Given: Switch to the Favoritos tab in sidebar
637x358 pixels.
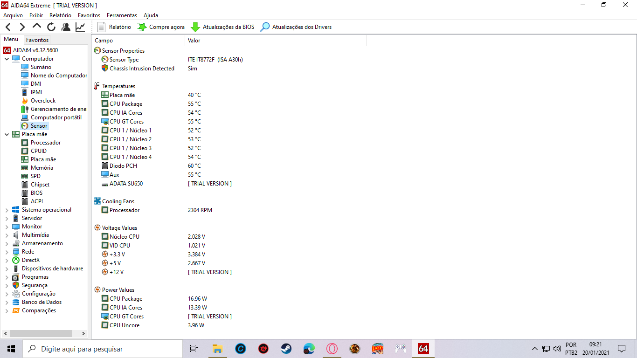Looking at the screenshot, I should click(x=37, y=40).
